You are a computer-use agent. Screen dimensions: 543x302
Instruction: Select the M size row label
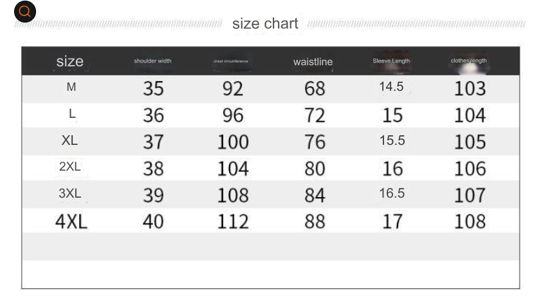71,87
